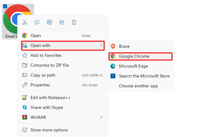Viewport: 207px width, 137px height.
Task: Click the Copy icon in context menu
Action: point(37,22)
